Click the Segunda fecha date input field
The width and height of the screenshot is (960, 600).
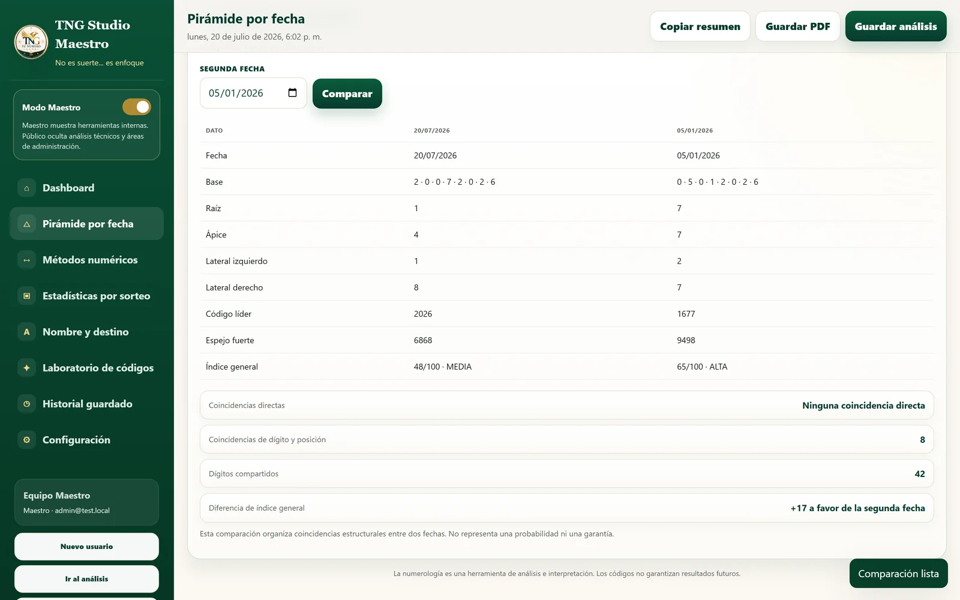pos(253,93)
